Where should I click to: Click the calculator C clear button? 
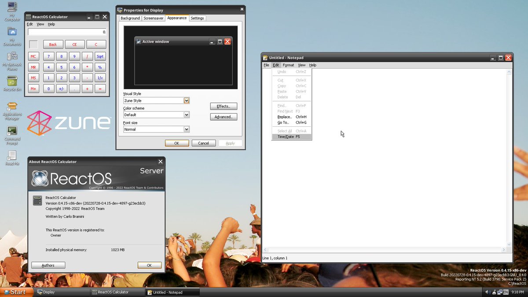tap(96, 44)
